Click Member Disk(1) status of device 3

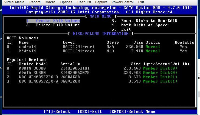click(x=160, y=81)
